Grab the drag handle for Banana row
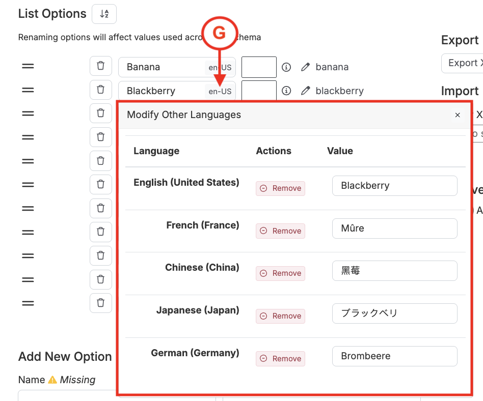The width and height of the screenshot is (483, 401). 28,67
